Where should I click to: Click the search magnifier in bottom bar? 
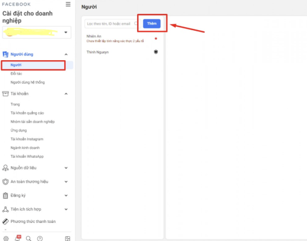tap(28, 239)
